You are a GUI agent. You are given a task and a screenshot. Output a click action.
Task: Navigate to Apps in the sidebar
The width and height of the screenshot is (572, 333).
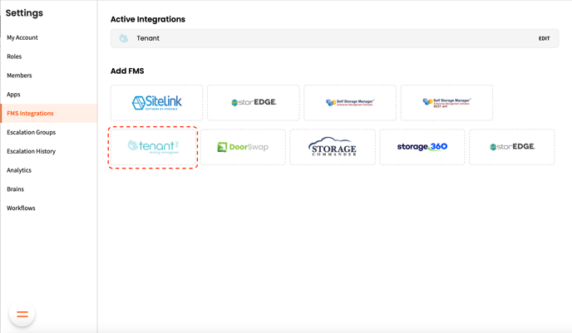tap(13, 95)
